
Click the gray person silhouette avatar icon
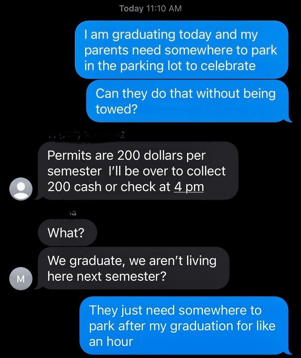(x=21, y=188)
